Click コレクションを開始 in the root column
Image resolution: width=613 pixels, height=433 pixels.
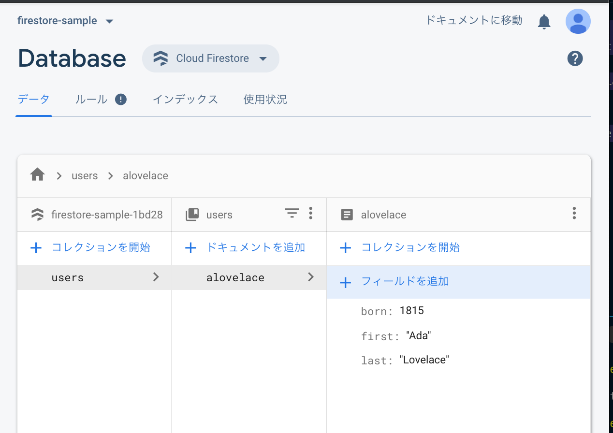(x=101, y=247)
